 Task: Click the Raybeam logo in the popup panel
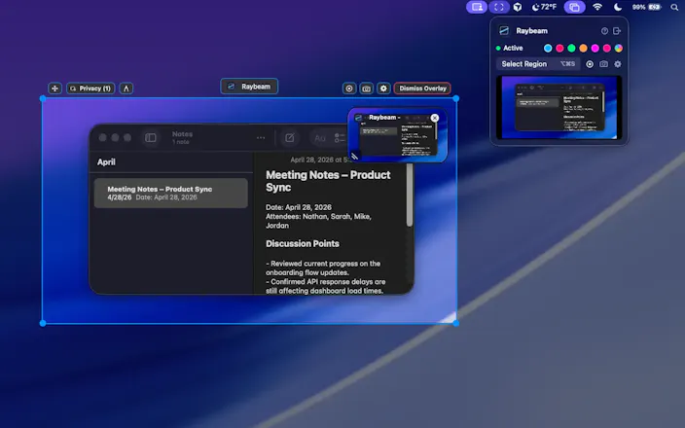pos(504,30)
